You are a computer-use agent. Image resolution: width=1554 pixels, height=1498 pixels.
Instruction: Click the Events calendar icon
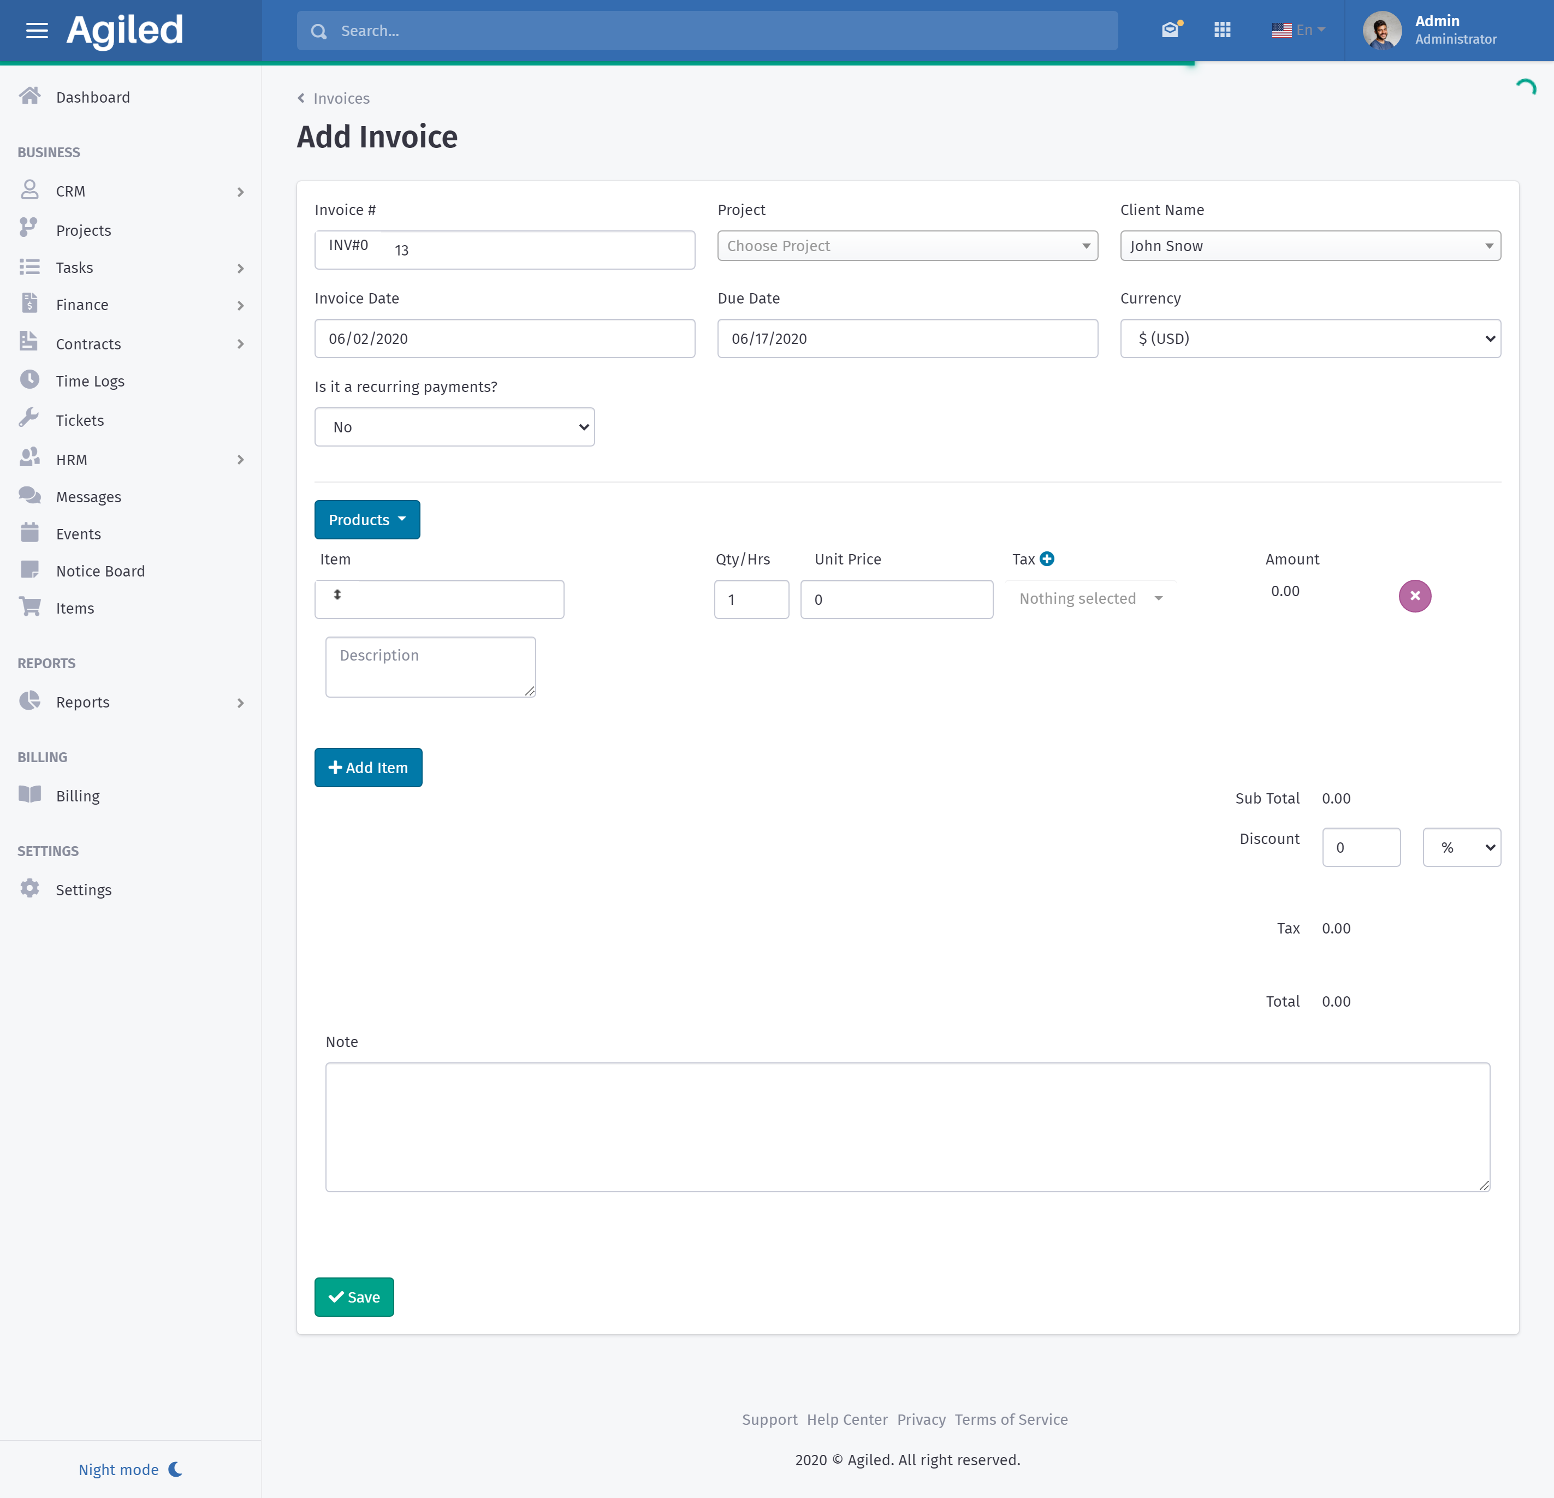[x=30, y=533]
